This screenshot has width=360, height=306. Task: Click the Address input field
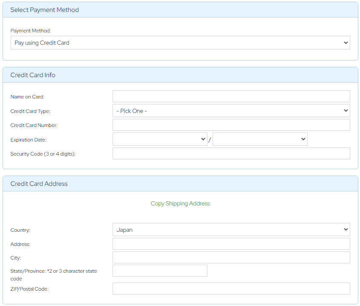coord(231,244)
